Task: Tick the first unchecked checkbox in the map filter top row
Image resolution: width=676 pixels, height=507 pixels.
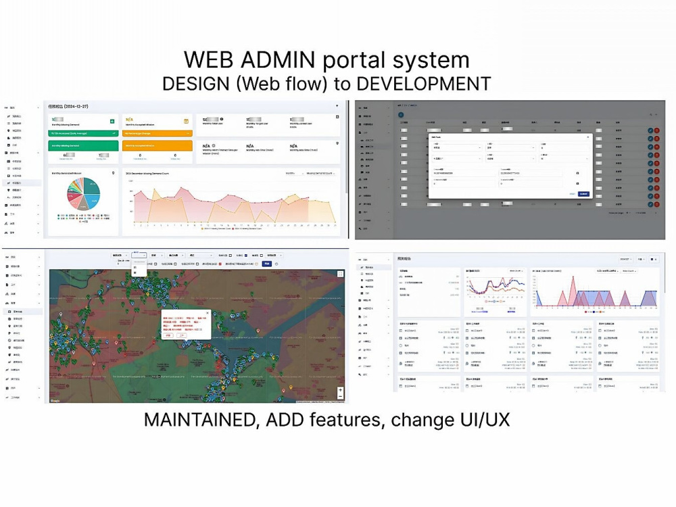Action: (231, 256)
